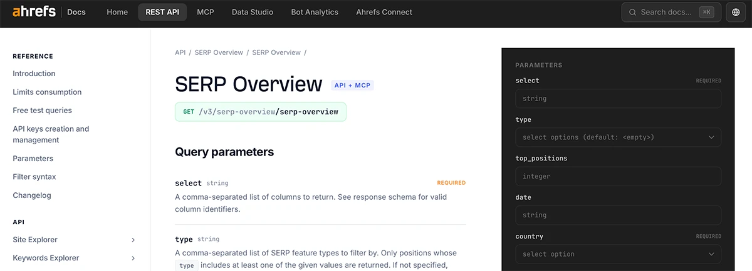Click the API + MCP badge
752x271 pixels.
coord(352,85)
